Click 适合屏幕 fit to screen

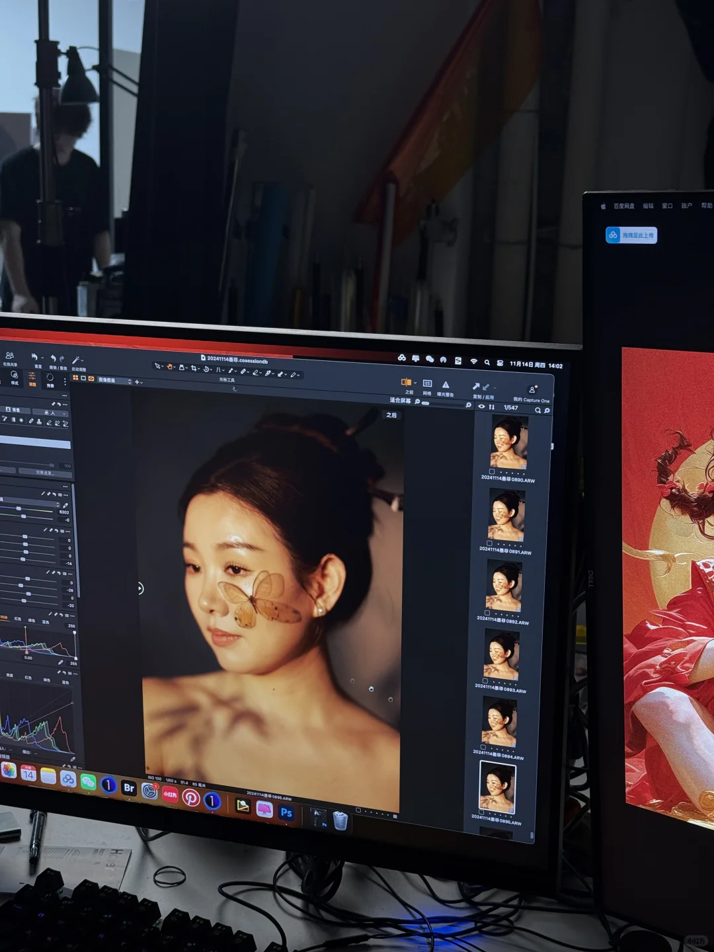click(400, 400)
